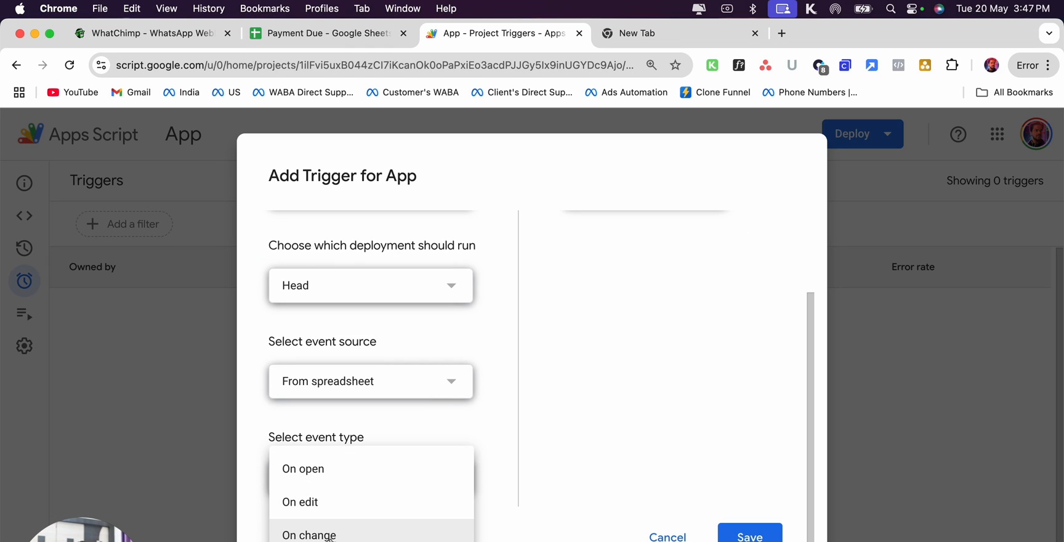Screen dimensions: 1064x542
Task: Click the Error rate column header
Action: [x=913, y=267]
